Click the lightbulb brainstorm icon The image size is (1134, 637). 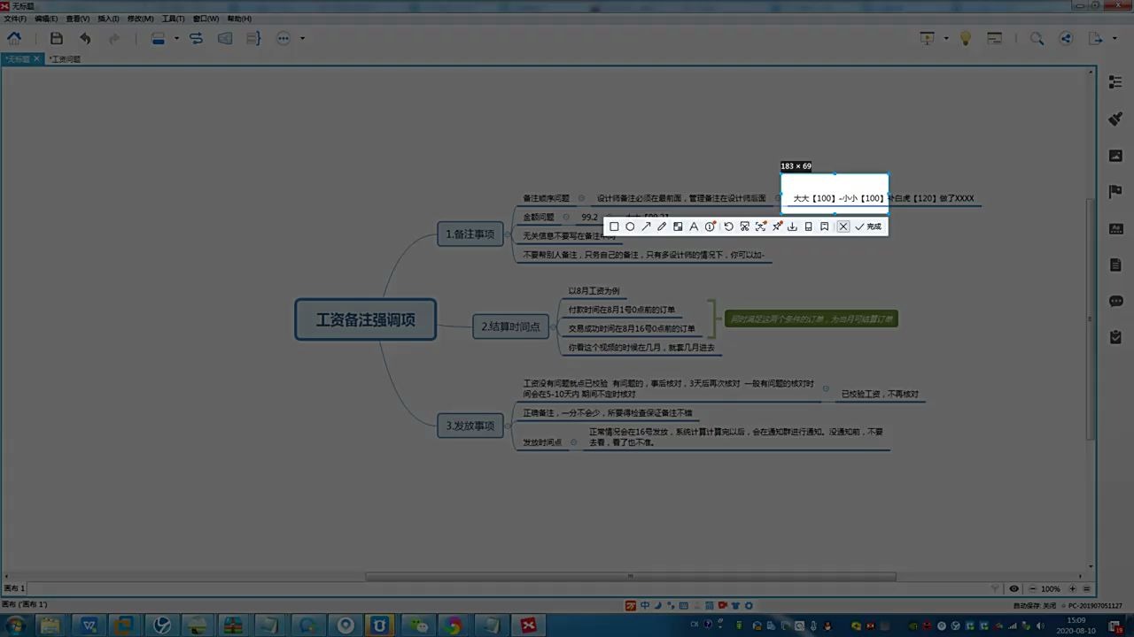pyautogui.click(x=966, y=38)
